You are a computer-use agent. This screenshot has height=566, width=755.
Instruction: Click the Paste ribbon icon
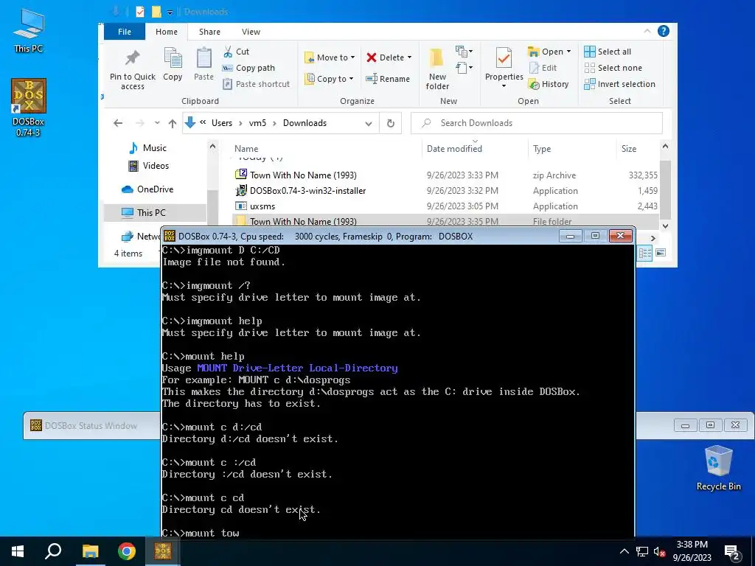coord(203,65)
